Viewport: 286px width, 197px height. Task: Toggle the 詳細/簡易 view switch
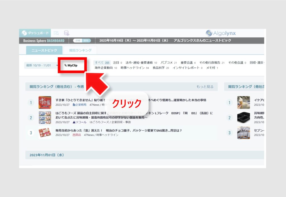[x=82, y=41]
